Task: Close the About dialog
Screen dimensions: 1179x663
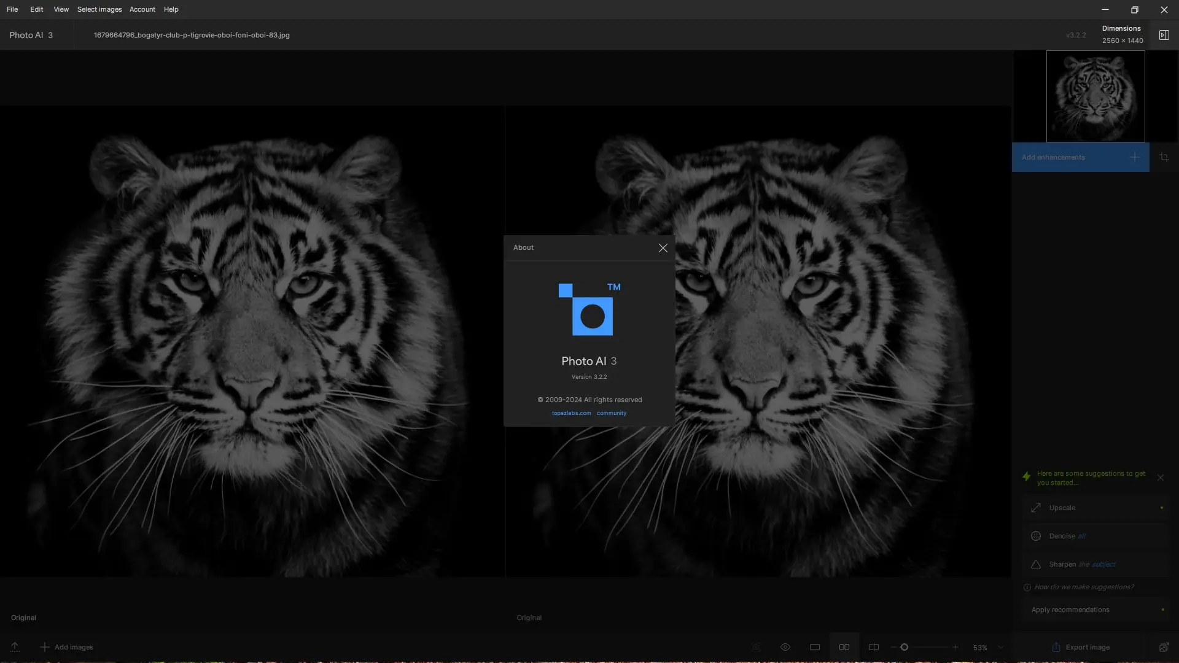Action: [x=663, y=248]
